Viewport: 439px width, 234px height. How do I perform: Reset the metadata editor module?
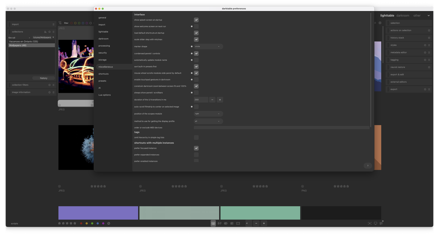click(x=425, y=52)
